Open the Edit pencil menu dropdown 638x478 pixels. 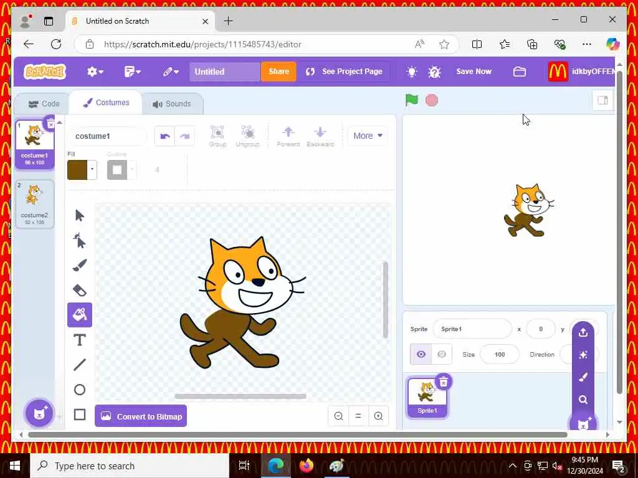click(x=171, y=72)
